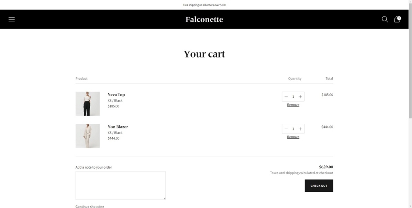Increase Yeva Top quantity with plus
Screen dimensions: 412x208
(x=300, y=97)
